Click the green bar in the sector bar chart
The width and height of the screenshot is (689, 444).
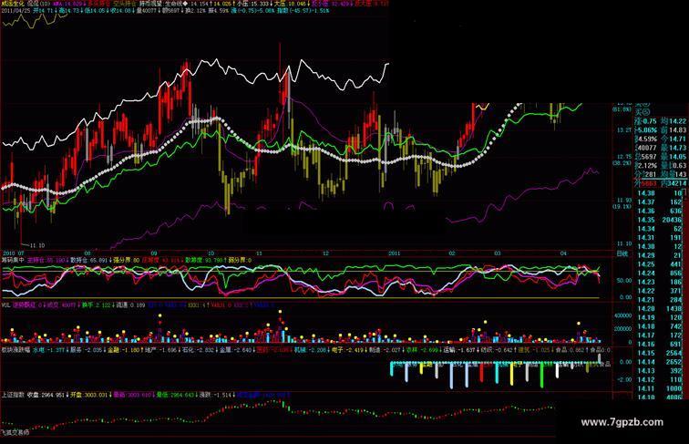(x=541, y=375)
